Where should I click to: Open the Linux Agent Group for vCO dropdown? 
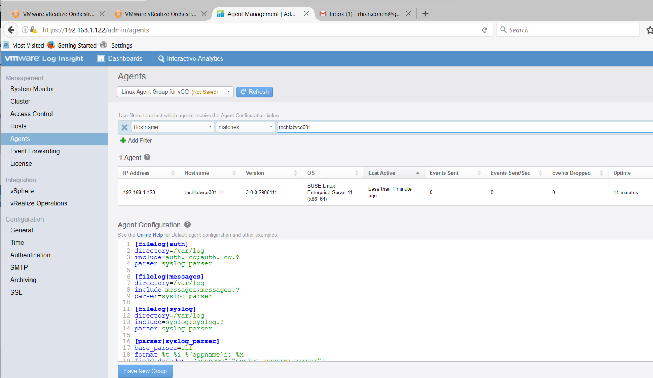pyautogui.click(x=175, y=92)
